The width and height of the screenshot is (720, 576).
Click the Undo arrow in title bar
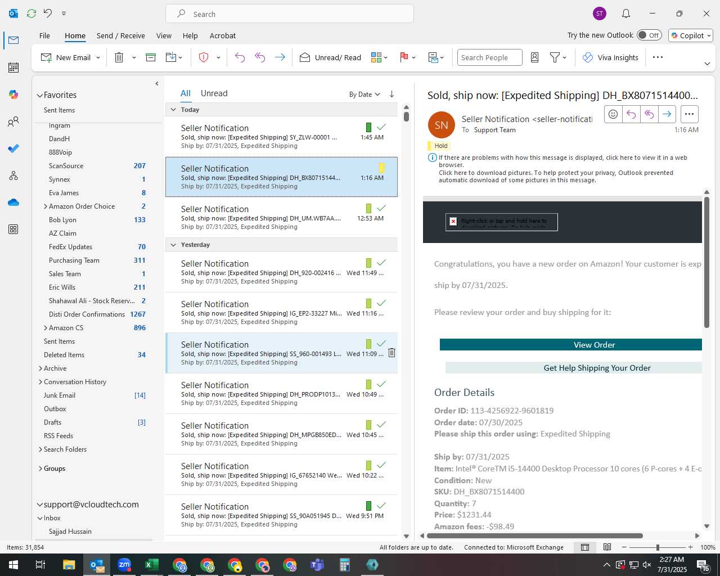tap(48, 13)
